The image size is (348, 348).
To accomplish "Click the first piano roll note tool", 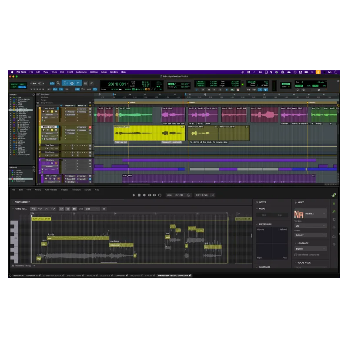I will [33, 209].
